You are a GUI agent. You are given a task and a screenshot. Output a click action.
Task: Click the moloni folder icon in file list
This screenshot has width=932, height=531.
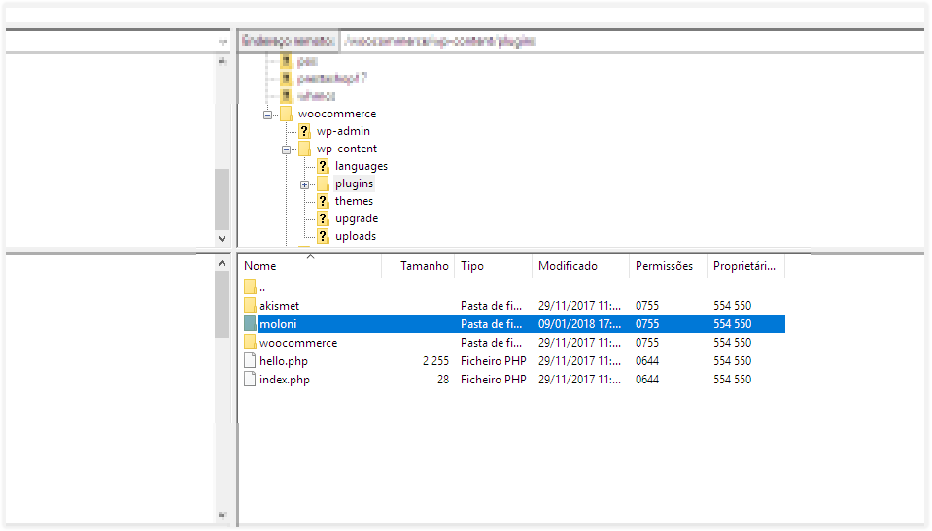click(x=250, y=323)
